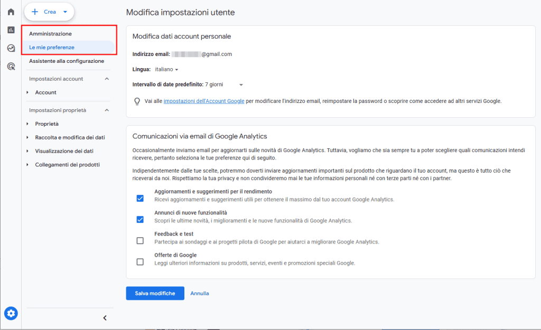Open the Account settings item

coord(45,92)
